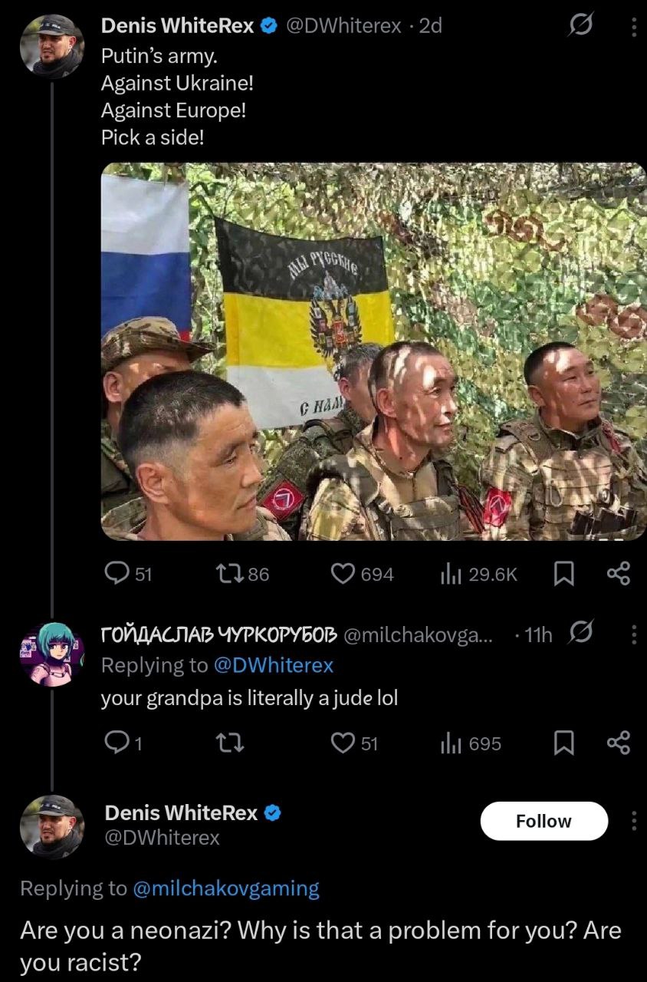Bookmark the top Denis WhiteRex tweet
The image size is (647, 982).
563,574
